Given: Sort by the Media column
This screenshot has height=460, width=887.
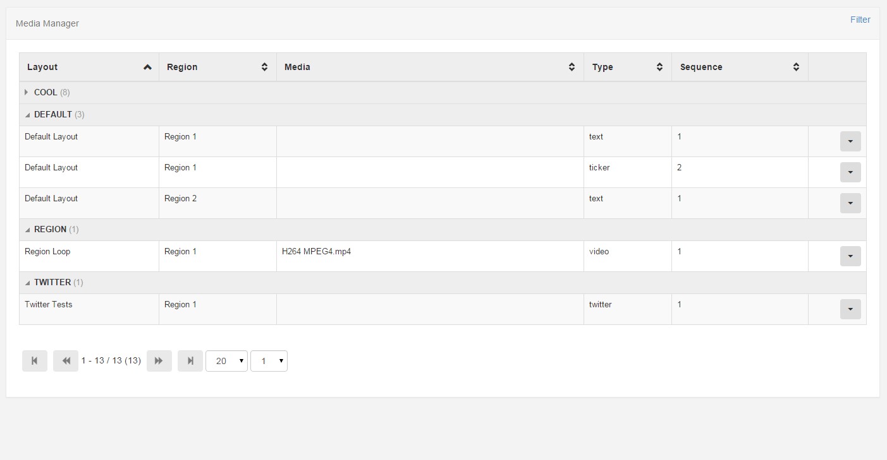Looking at the screenshot, I should click(x=572, y=67).
